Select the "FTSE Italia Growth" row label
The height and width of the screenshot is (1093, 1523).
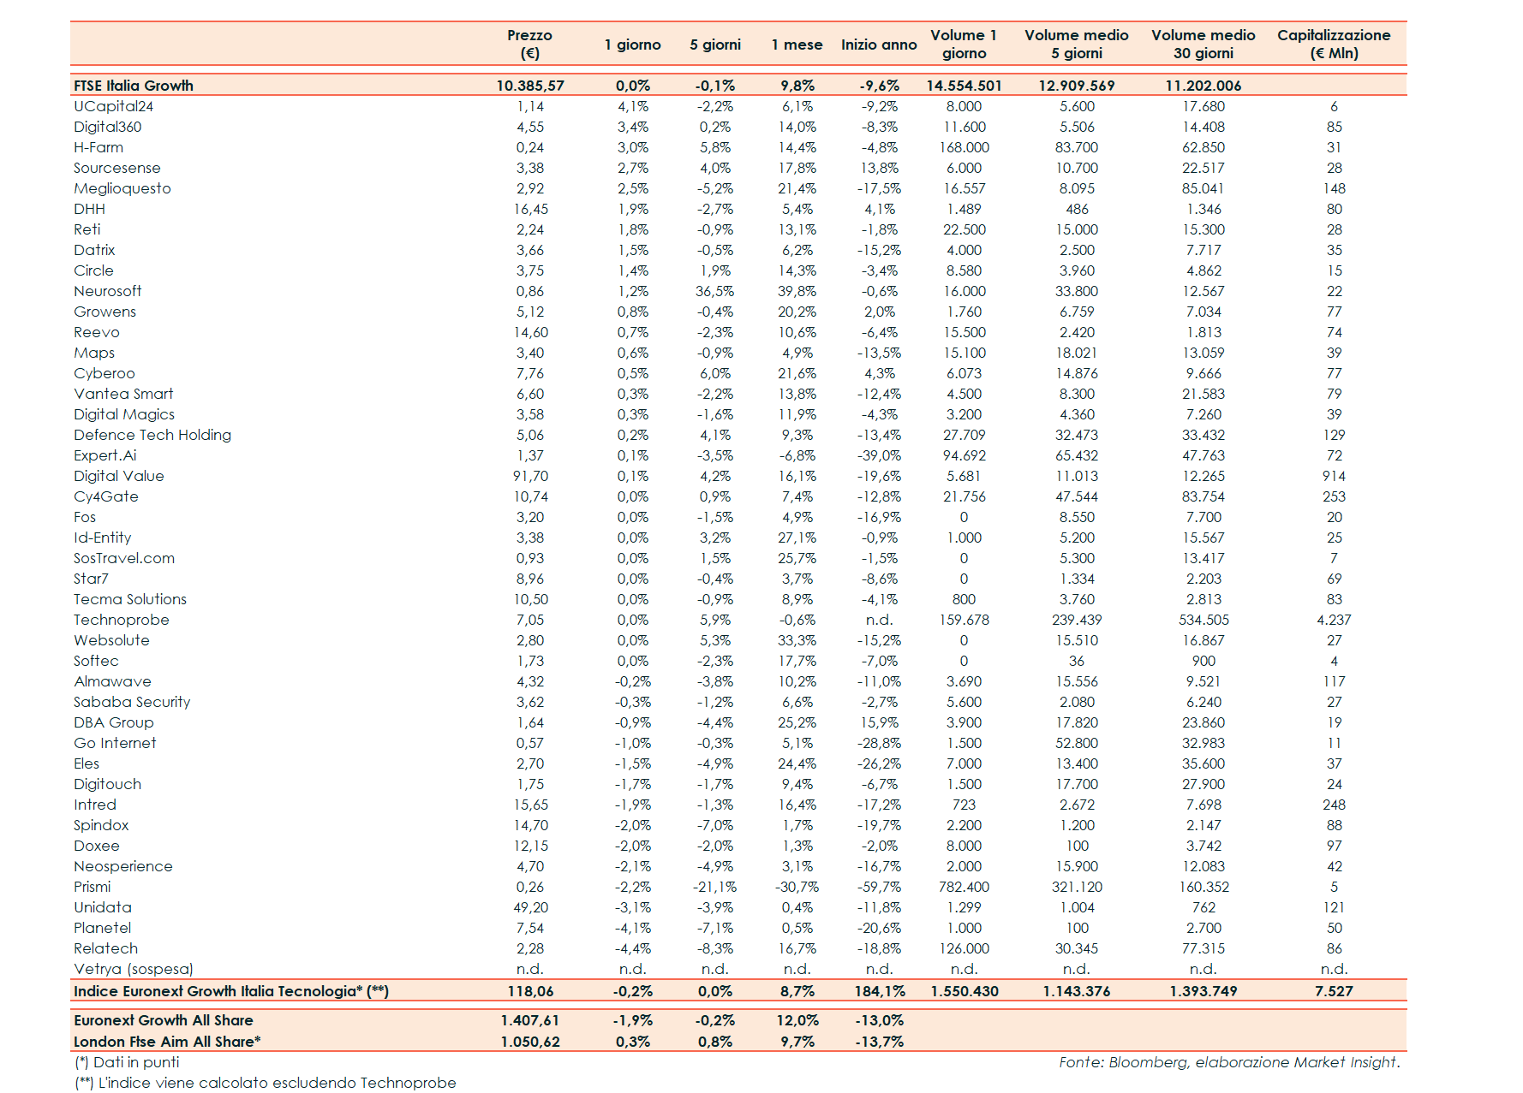coord(134,86)
